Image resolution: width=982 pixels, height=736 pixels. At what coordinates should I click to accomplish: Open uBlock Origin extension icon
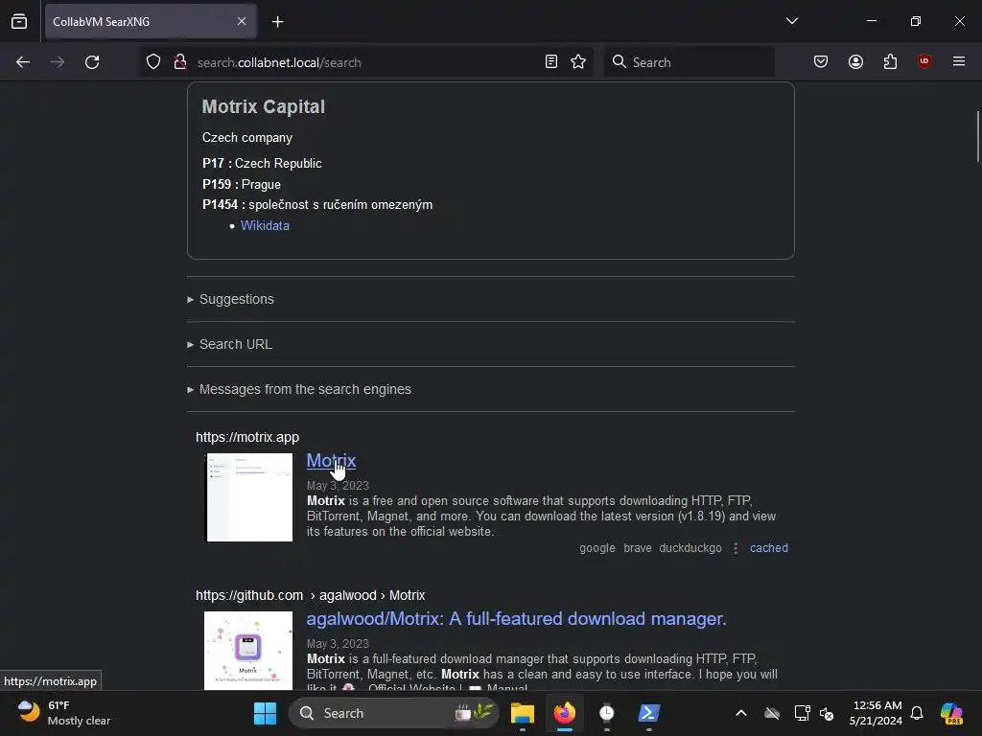(924, 61)
